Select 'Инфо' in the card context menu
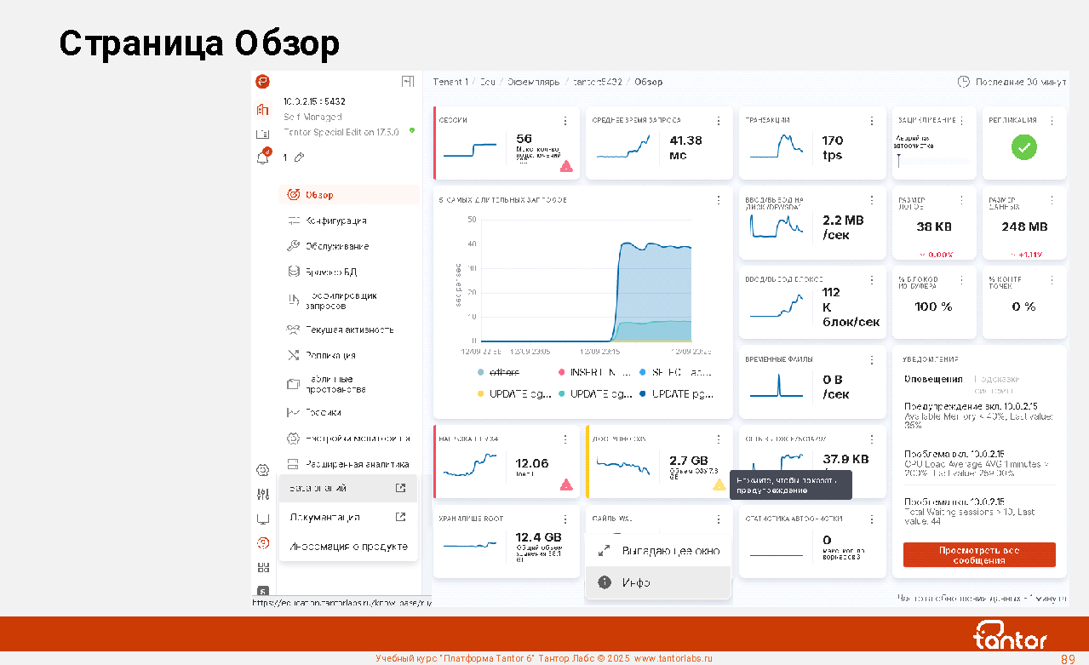 click(x=636, y=582)
